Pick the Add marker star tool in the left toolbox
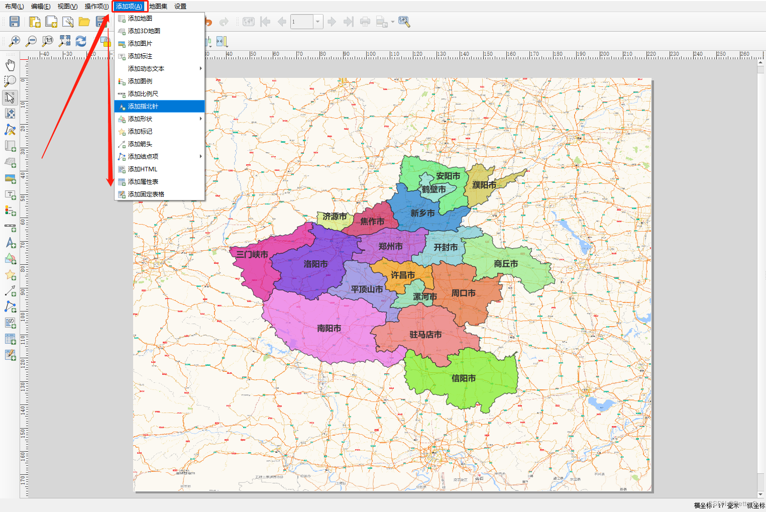766x512 pixels. click(x=10, y=275)
